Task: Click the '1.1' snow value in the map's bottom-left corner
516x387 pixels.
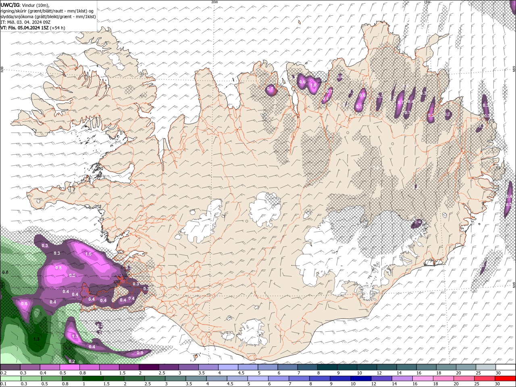Action: tap(75, 336)
